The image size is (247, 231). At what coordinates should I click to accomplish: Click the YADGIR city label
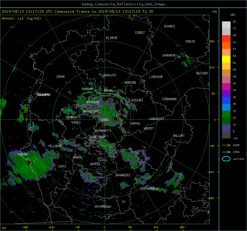190,41
